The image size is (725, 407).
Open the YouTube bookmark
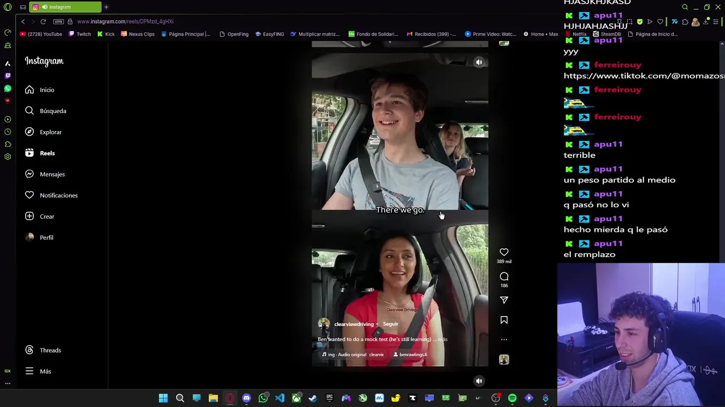[x=41, y=34]
